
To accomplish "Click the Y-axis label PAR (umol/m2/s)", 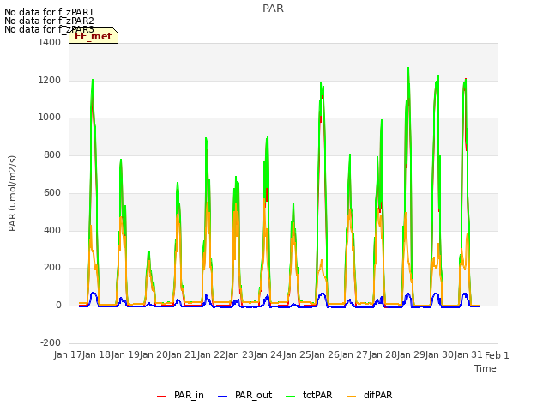I will pos(12,193).
